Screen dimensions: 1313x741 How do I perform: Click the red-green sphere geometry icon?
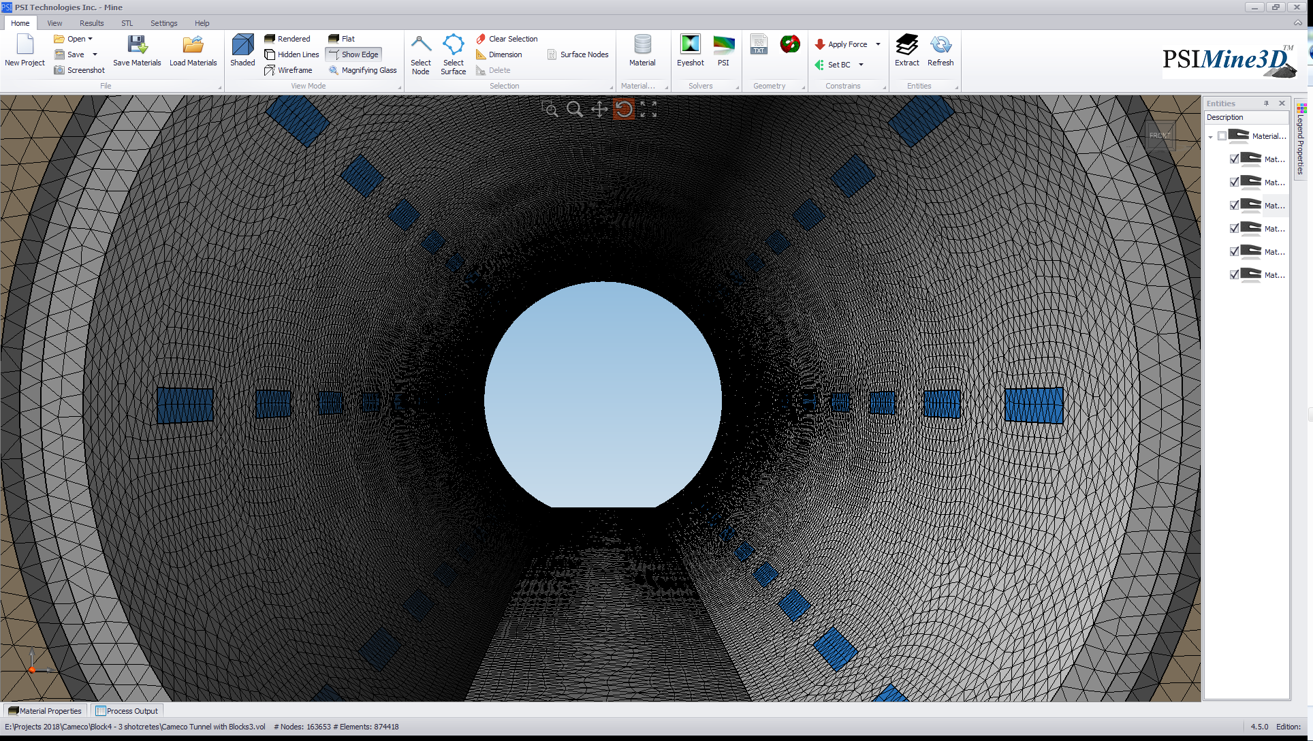pos(790,44)
